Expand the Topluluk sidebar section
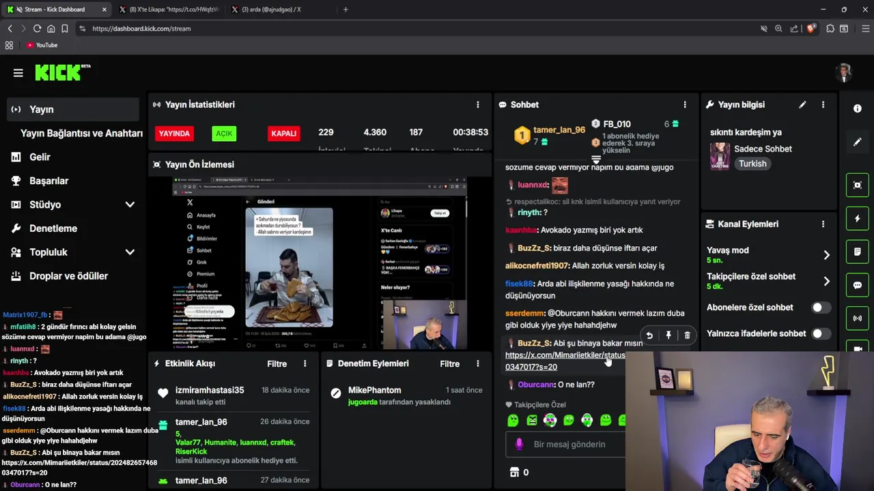Screen dimensions: 874x491 point(130,252)
